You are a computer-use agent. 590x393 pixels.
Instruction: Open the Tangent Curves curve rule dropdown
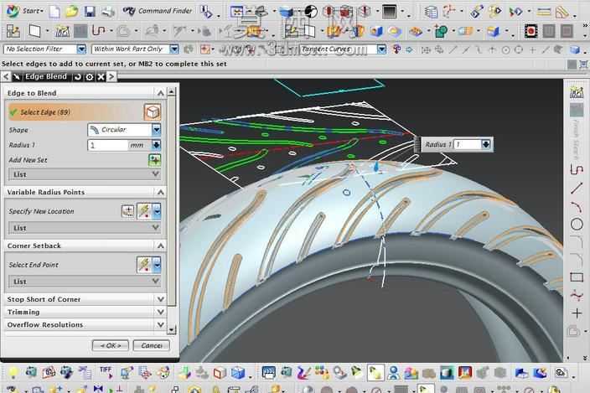tap(381, 49)
